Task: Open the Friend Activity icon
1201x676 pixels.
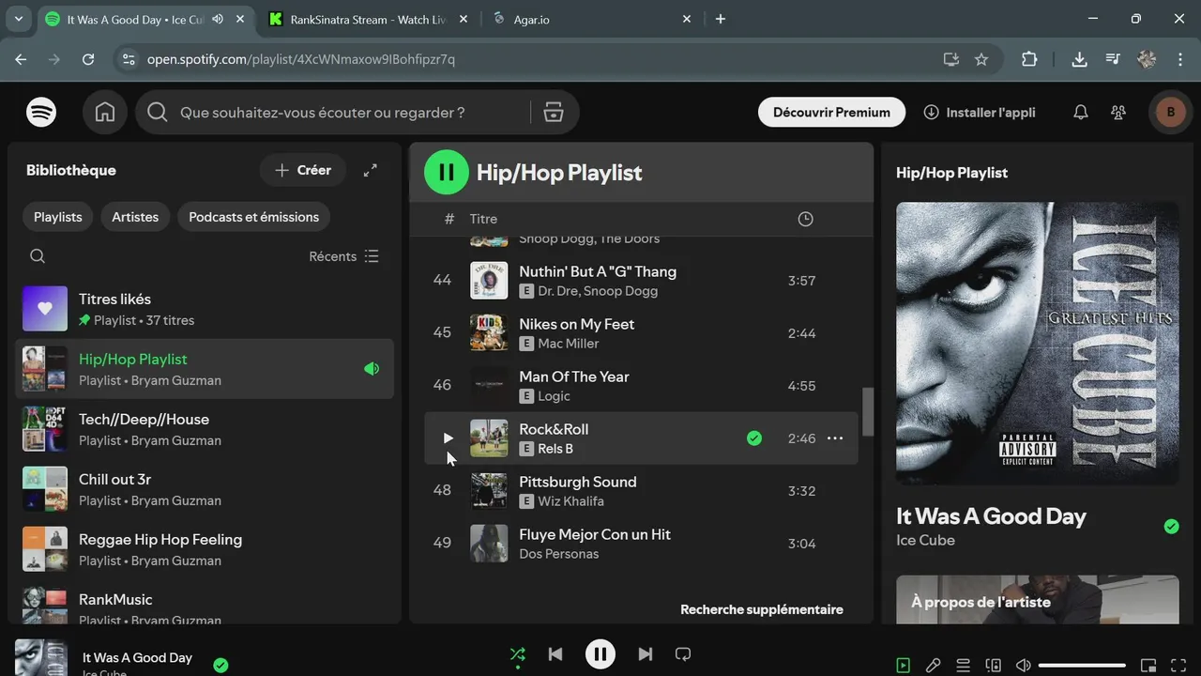Action: coord(1118,113)
